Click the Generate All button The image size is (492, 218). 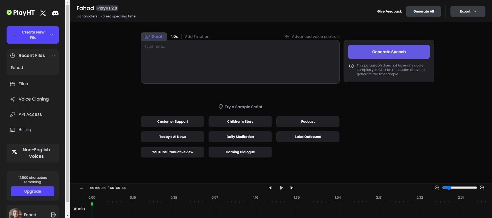point(423,11)
